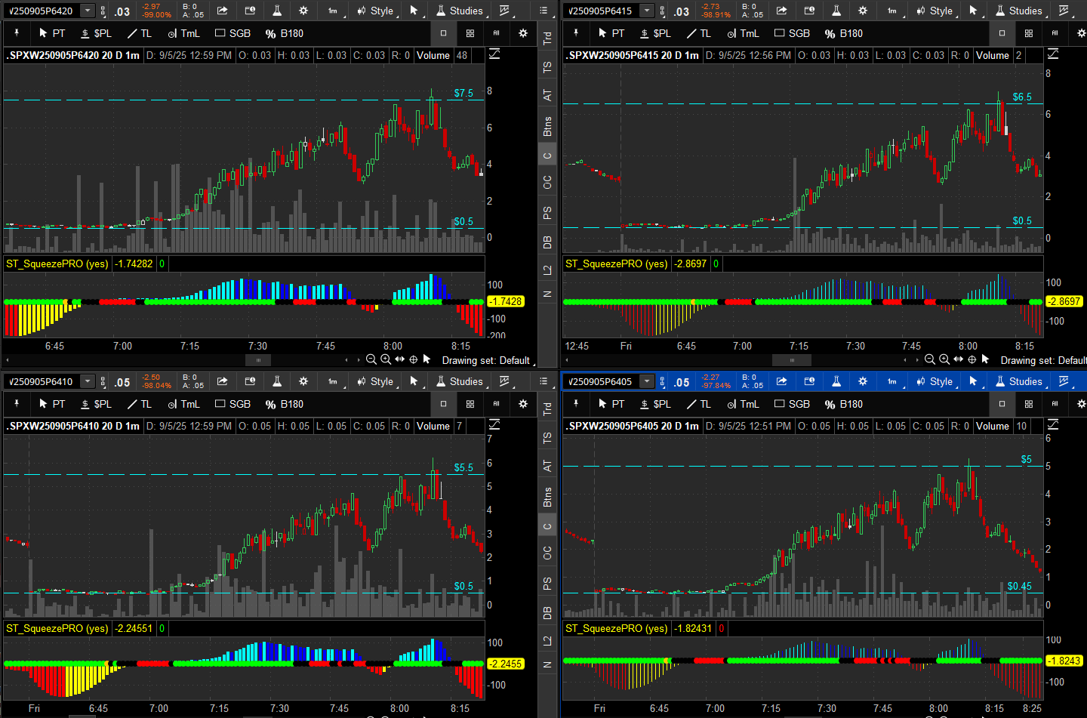Zoom out on the P6420 chart
This screenshot has width=1087, height=718.
coord(371,359)
